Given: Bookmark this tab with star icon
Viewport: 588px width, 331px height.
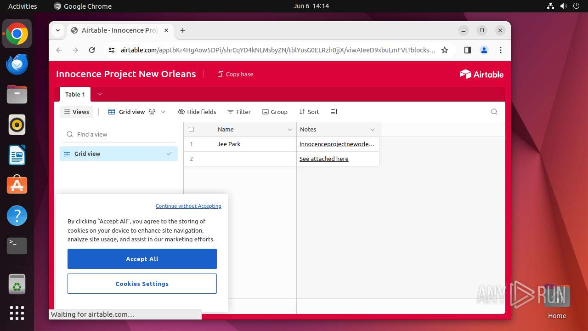Looking at the screenshot, I should click(445, 50).
